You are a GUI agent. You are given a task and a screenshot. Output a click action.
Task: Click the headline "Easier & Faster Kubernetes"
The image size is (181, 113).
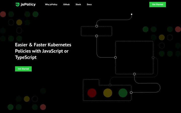click(43, 45)
